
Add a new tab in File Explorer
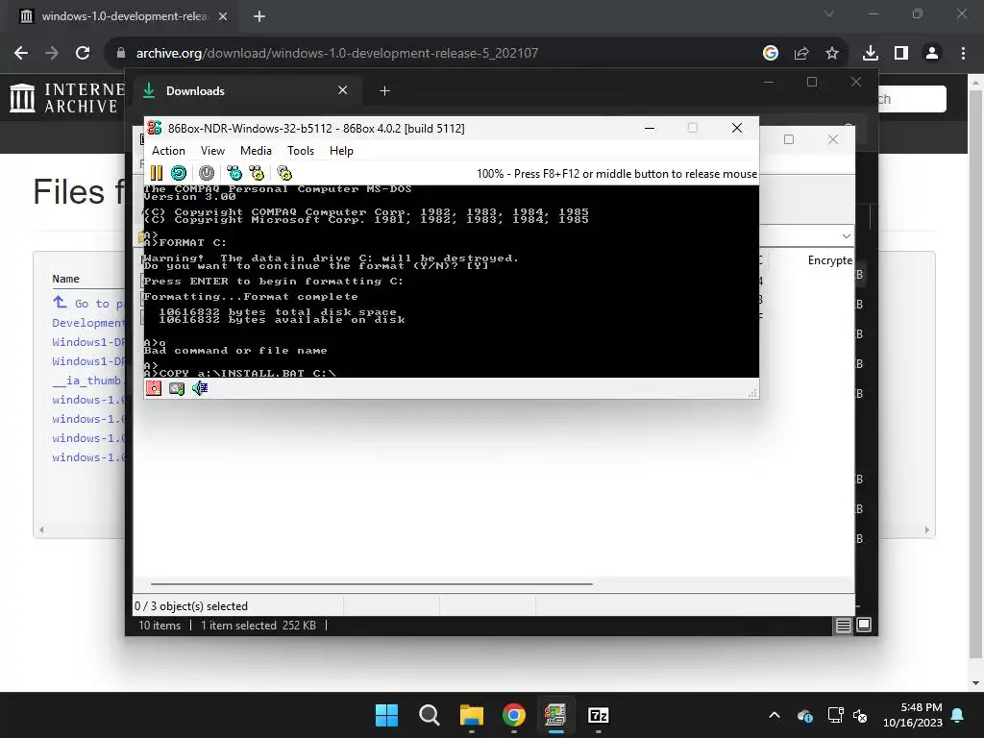coord(384,91)
